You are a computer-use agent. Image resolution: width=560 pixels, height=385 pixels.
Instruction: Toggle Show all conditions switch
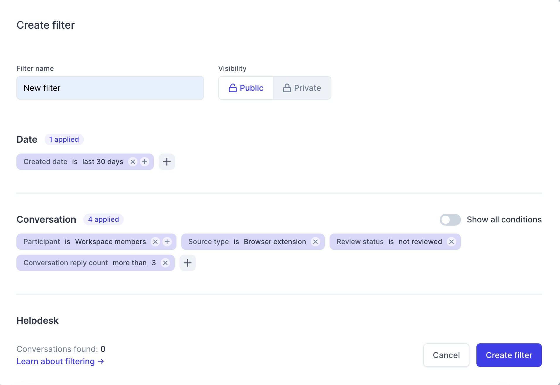coord(450,220)
